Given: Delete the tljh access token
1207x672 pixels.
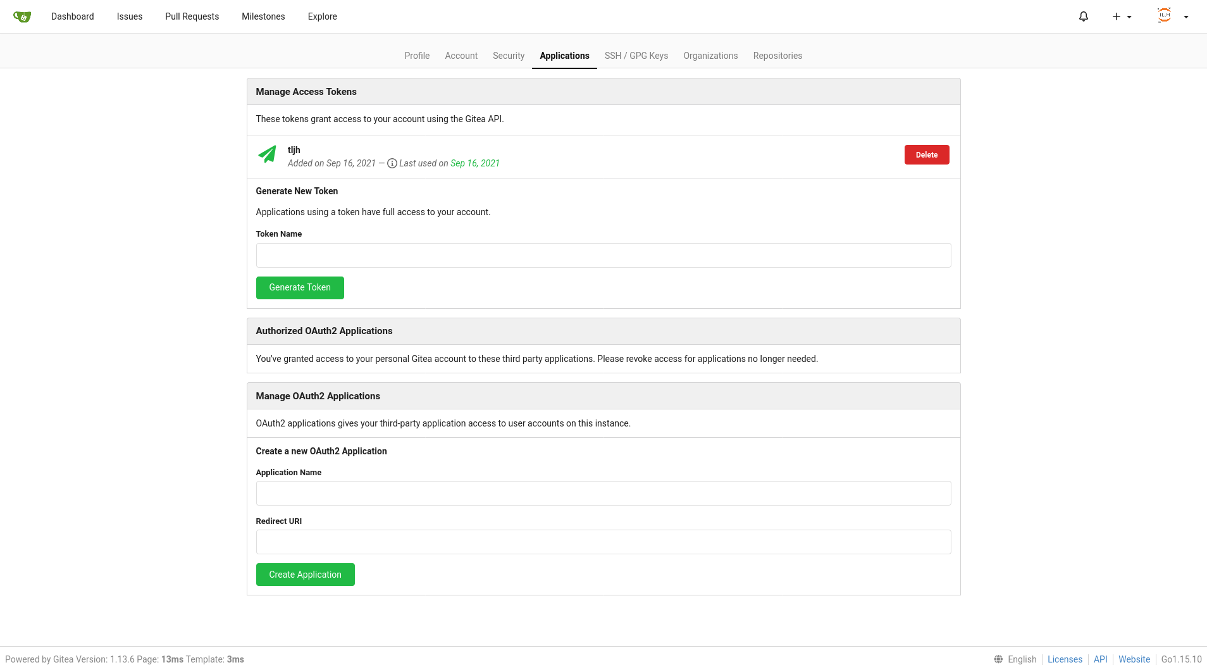Looking at the screenshot, I should 926,155.
